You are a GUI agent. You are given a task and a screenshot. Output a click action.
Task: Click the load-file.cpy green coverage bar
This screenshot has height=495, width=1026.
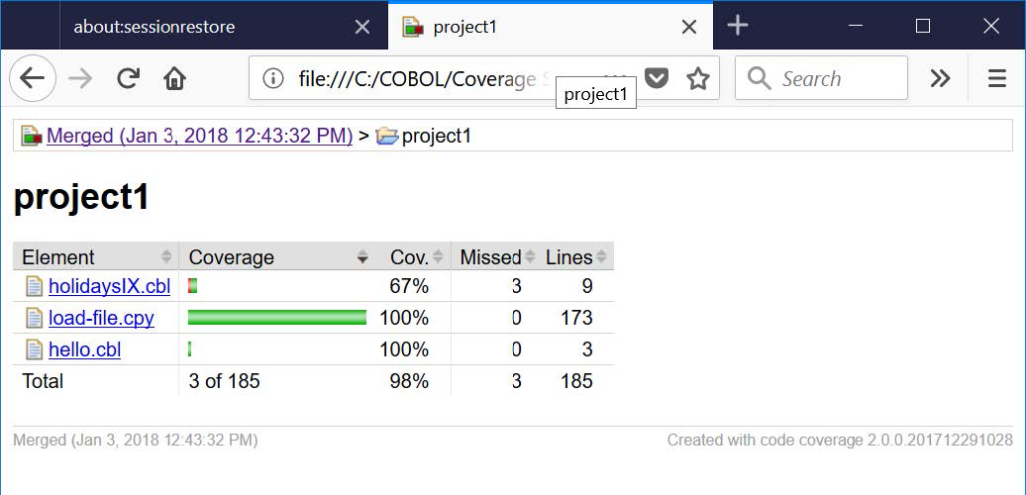(x=277, y=318)
